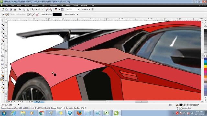Open Internet Explorer from taskbar
Image resolution: width=207 pixels, height=116 pixels.
14,113
